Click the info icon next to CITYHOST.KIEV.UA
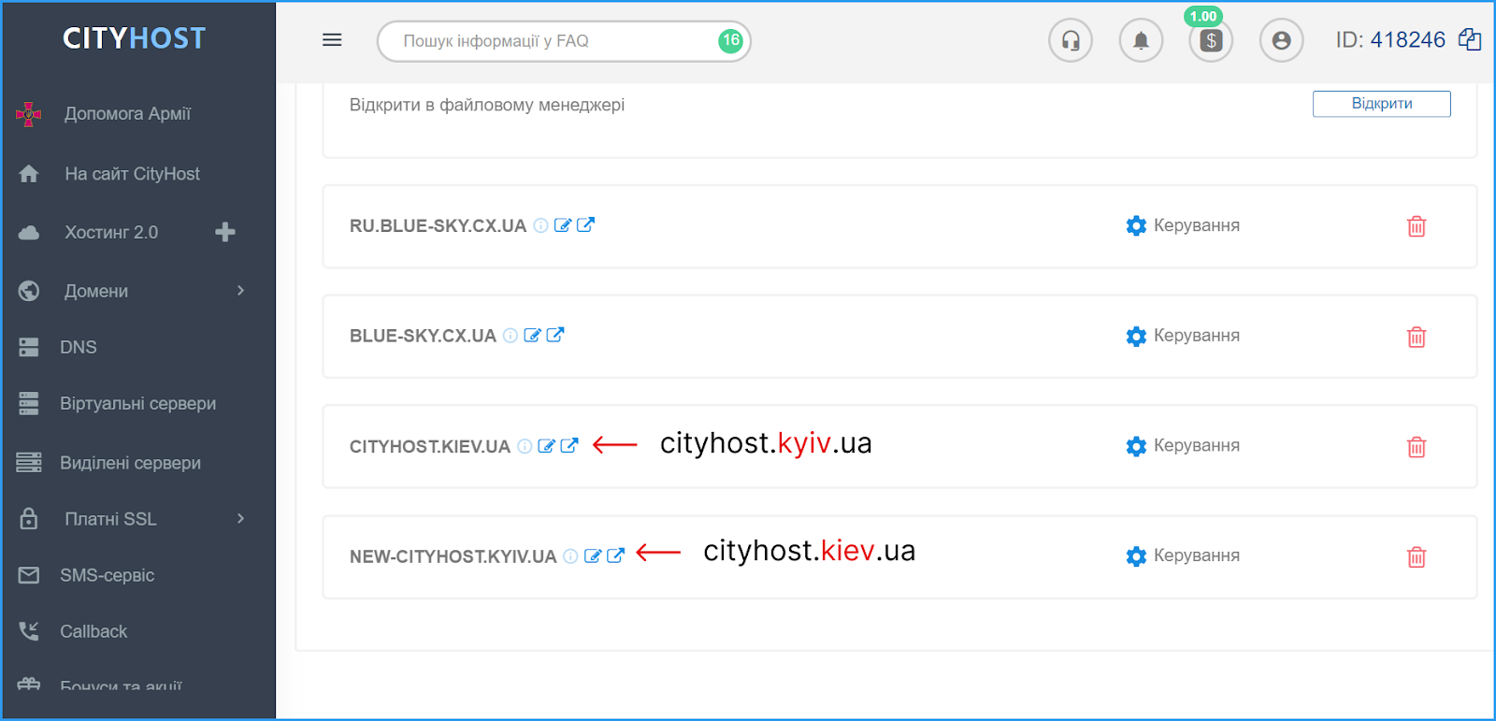Viewport: 1496px width, 721px height. coord(525,446)
